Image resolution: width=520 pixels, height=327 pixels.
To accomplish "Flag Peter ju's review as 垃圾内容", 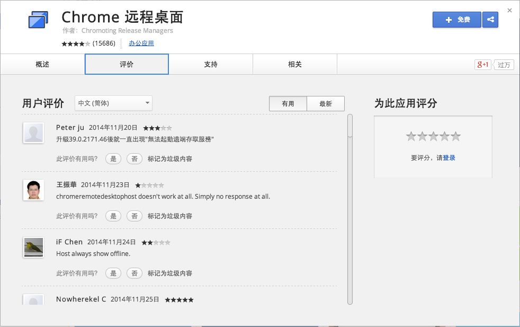I will (170, 158).
